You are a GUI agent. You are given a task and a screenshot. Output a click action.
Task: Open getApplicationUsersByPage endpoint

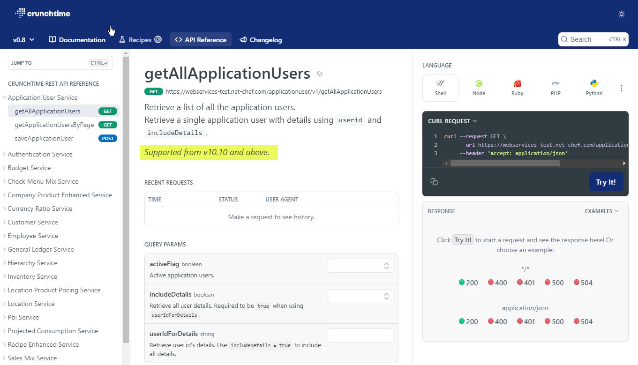click(63, 125)
